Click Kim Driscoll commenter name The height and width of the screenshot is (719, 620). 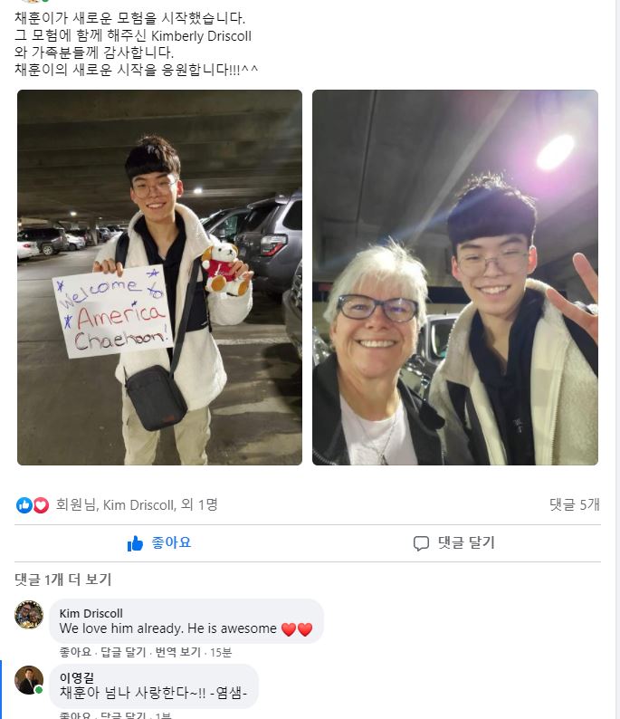tap(91, 614)
